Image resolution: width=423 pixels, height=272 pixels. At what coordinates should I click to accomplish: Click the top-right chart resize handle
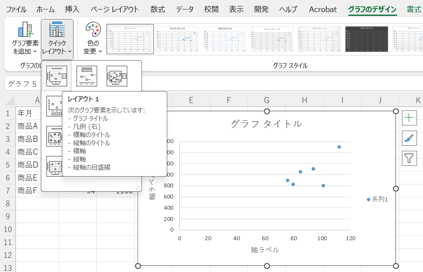[396, 111]
